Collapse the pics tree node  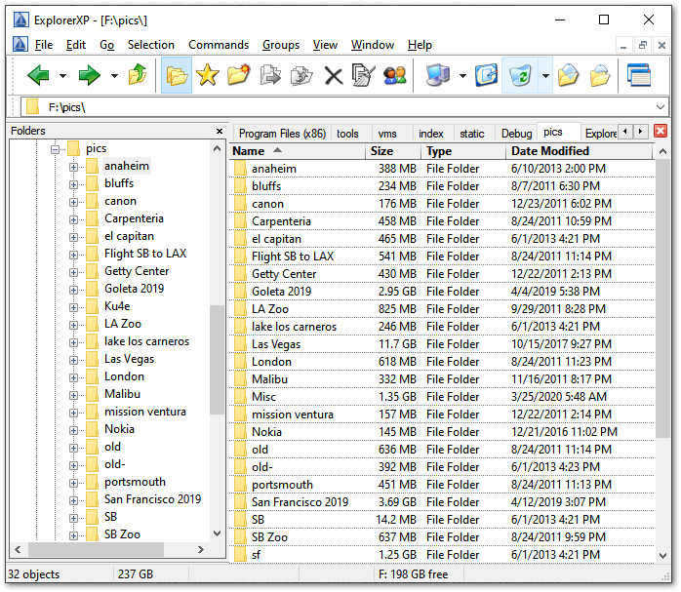(57, 148)
